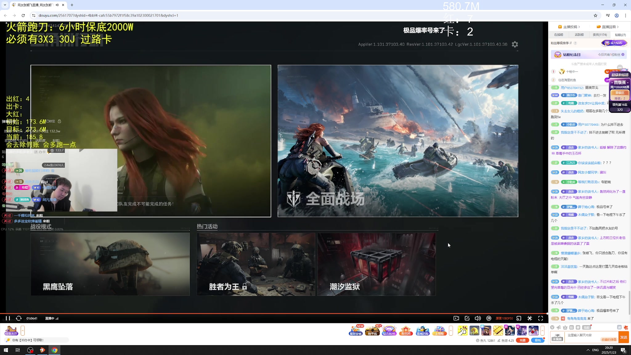Switch to 活跃榜 tab

[579, 35]
